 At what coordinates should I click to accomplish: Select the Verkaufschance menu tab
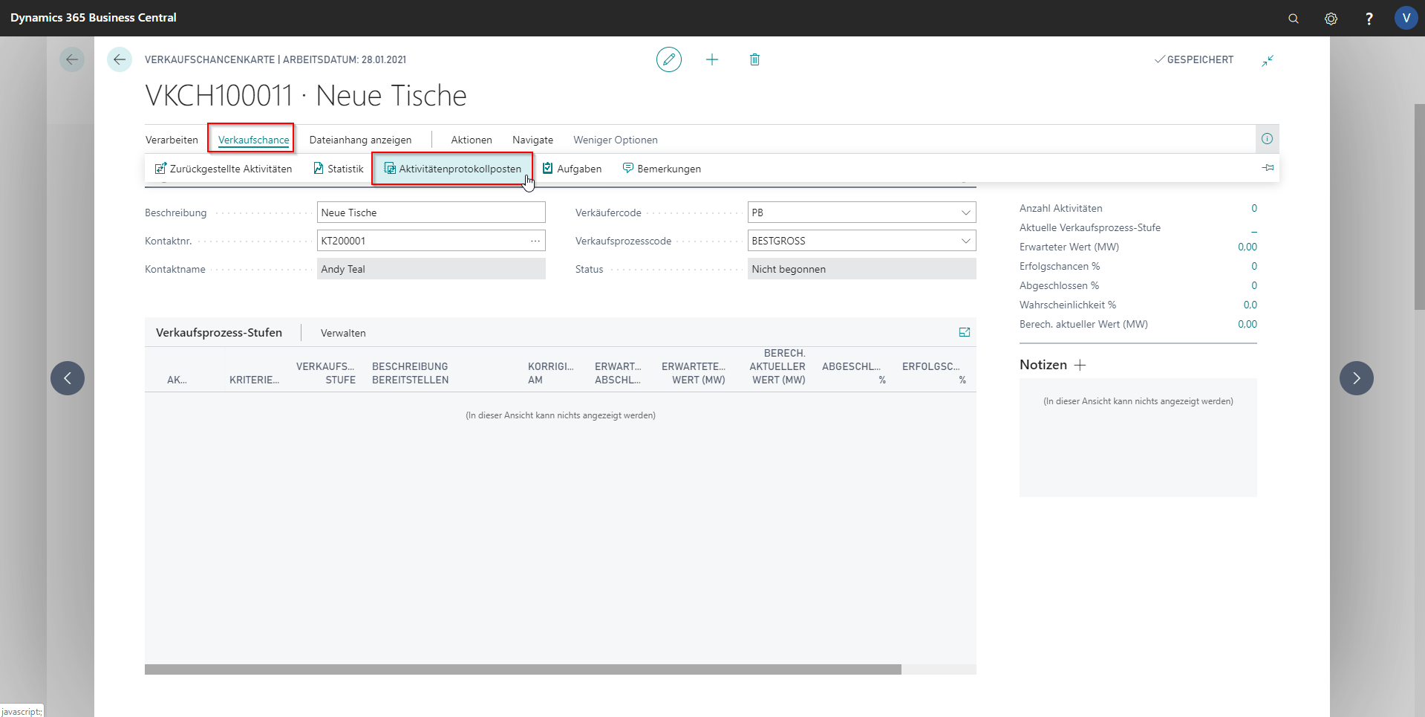[253, 140]
